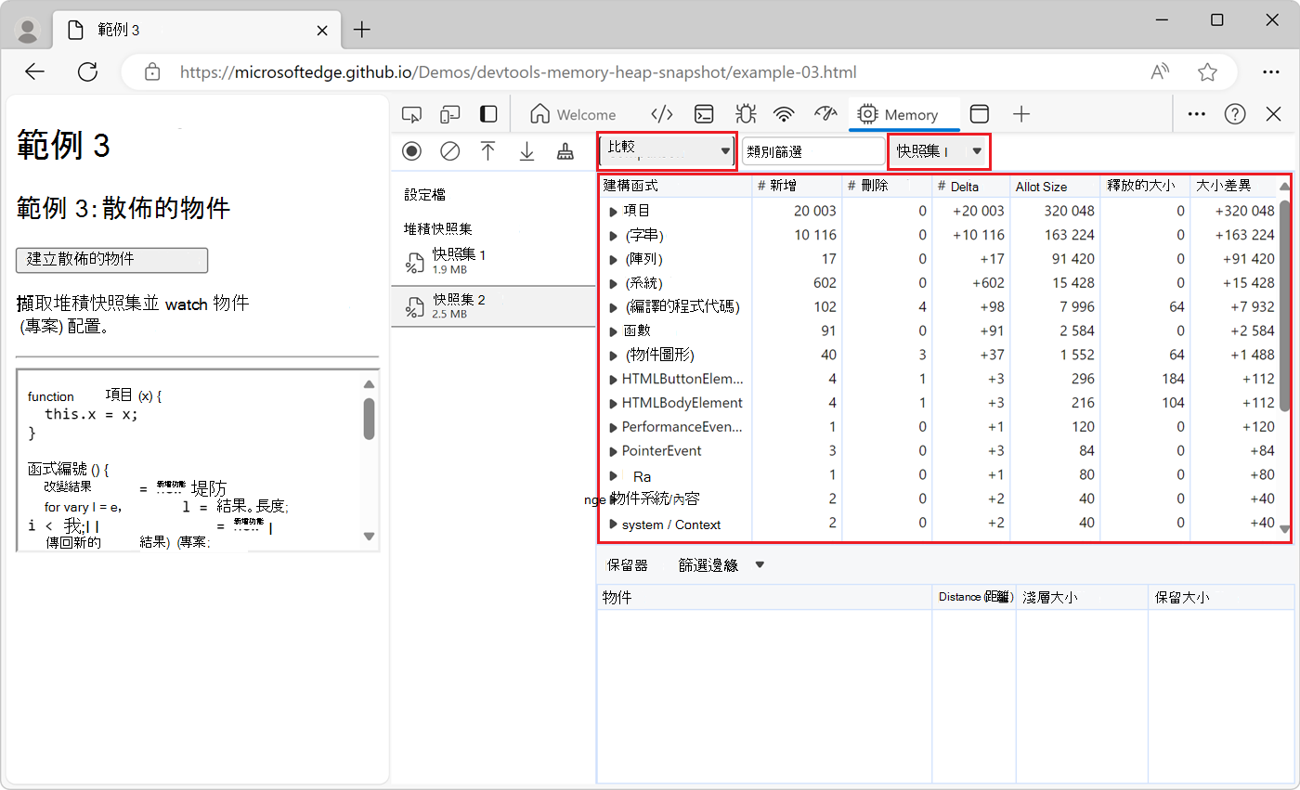The image size is (1300, 790).
Task: Open the 快照集 comparison dropdown
Action: pos(939,150)
